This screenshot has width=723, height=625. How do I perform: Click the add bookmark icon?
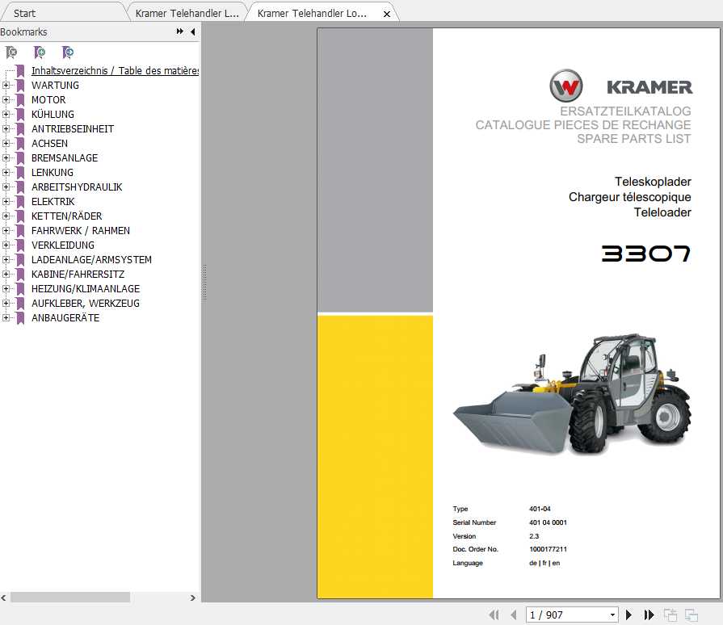point(40,52)
